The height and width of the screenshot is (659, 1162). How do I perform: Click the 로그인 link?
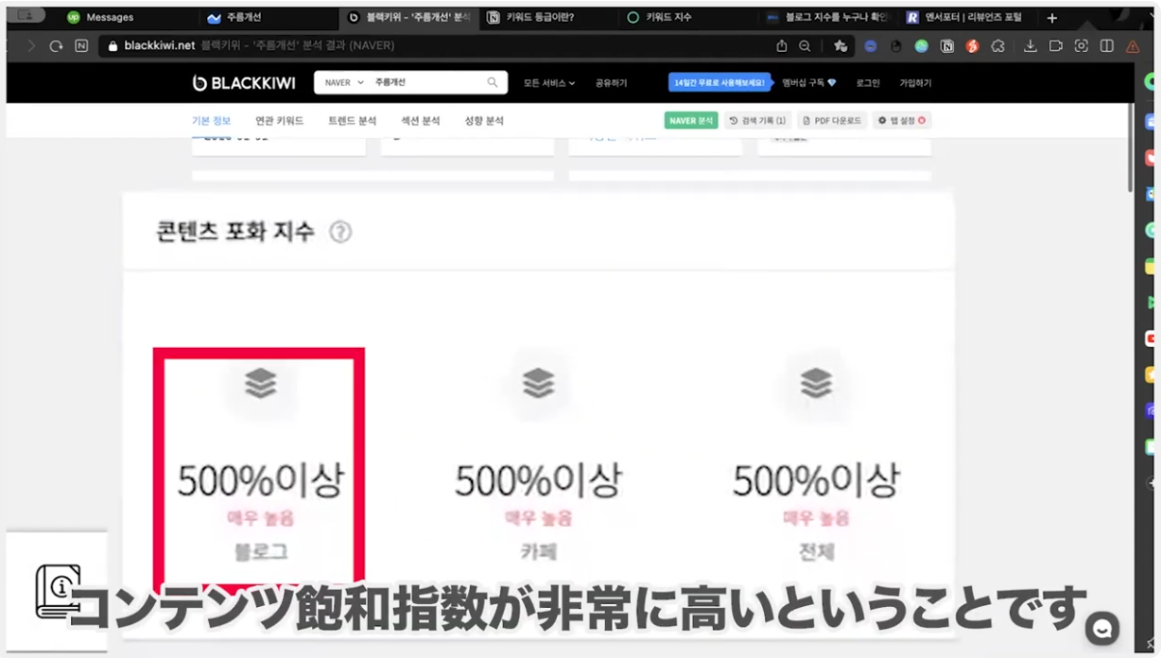868,83
